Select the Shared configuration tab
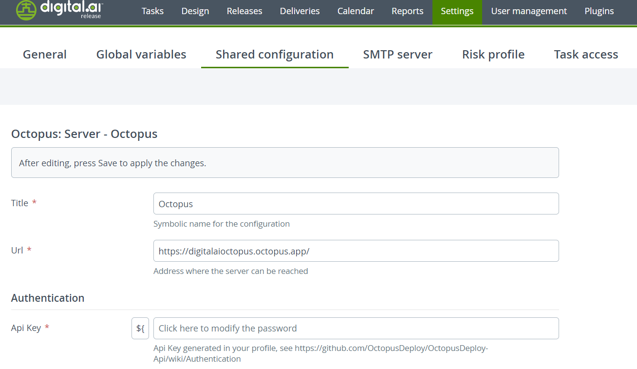Image resolution: width=637 pixels, height=369 pixels. 275,55
